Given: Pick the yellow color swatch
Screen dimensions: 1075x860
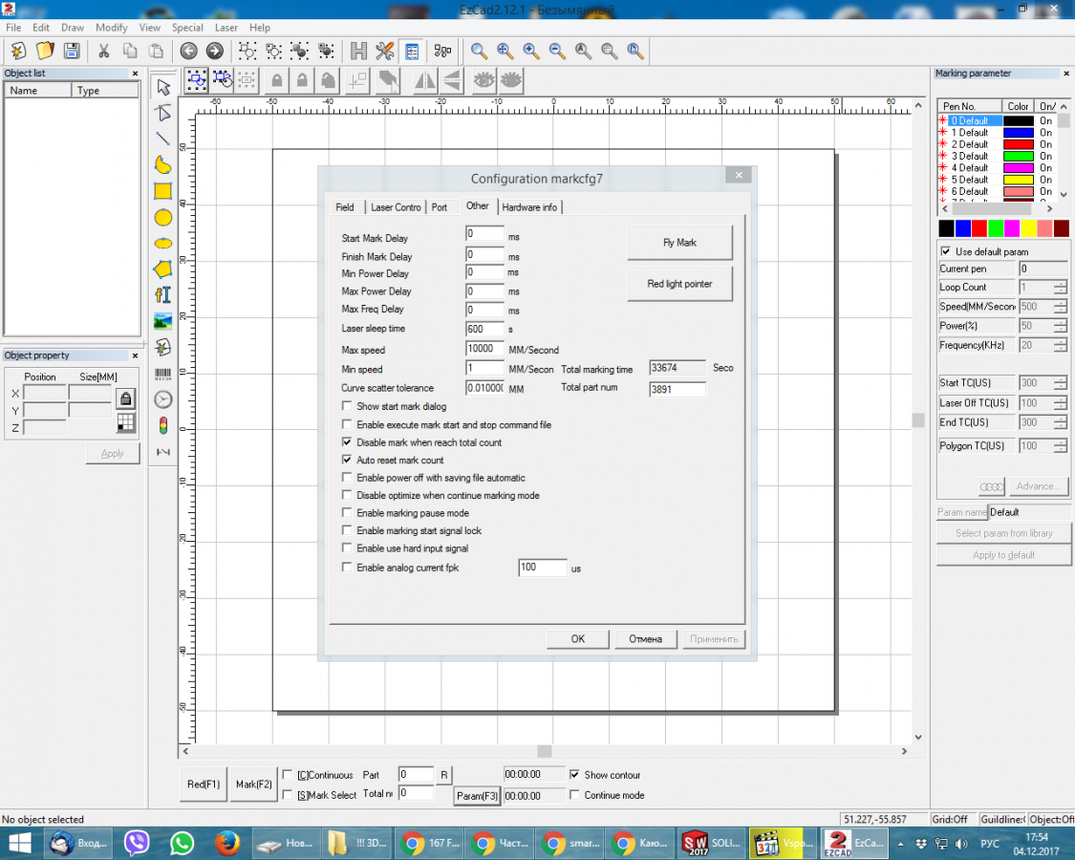Looking at the screenshot, I should coord(1028,228).
